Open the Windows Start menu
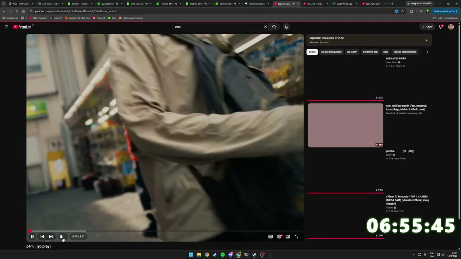461x259 pixels. pyautogui.click(x=191, y=255)
